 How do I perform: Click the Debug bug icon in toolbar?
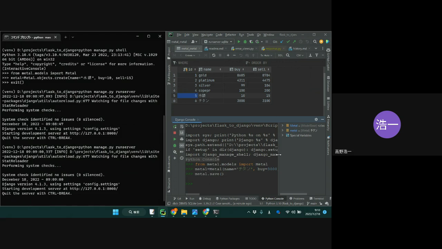(x=245, y=42)
